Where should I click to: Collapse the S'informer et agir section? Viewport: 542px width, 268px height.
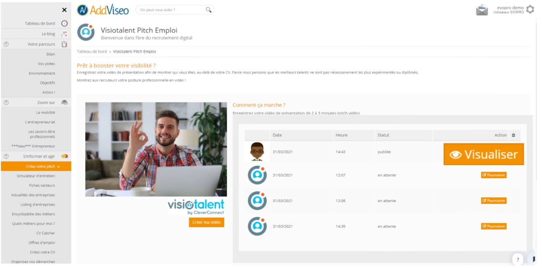[6, 157]
